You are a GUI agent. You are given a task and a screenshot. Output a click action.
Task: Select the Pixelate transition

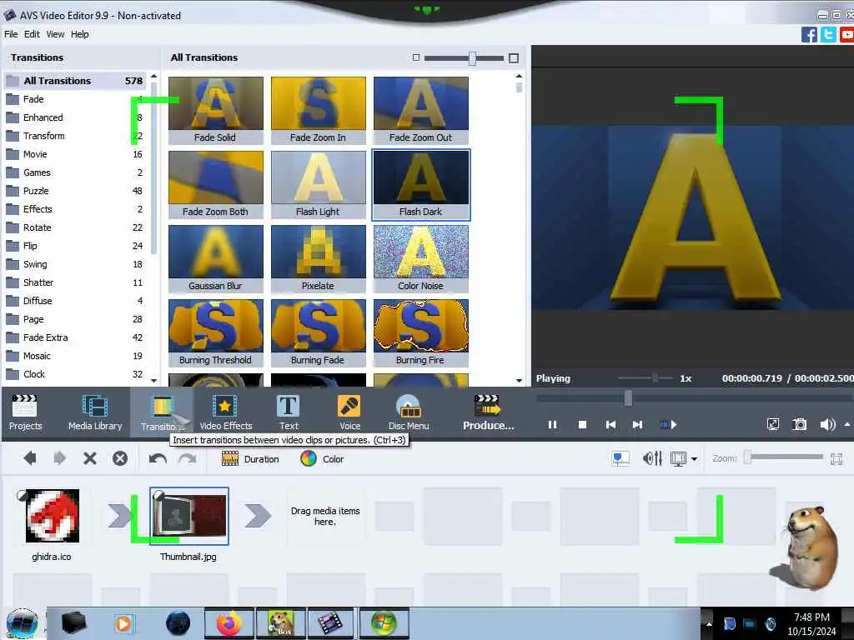click(x=318, y=258)
